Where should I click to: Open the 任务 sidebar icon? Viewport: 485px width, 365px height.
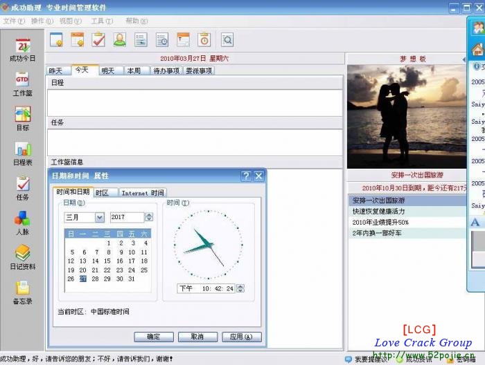(23, 188)
